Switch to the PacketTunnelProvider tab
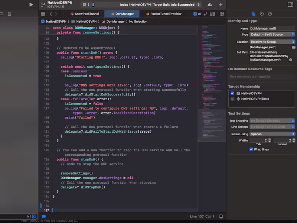This screenshot has width=297, height=223. point(166,14)
